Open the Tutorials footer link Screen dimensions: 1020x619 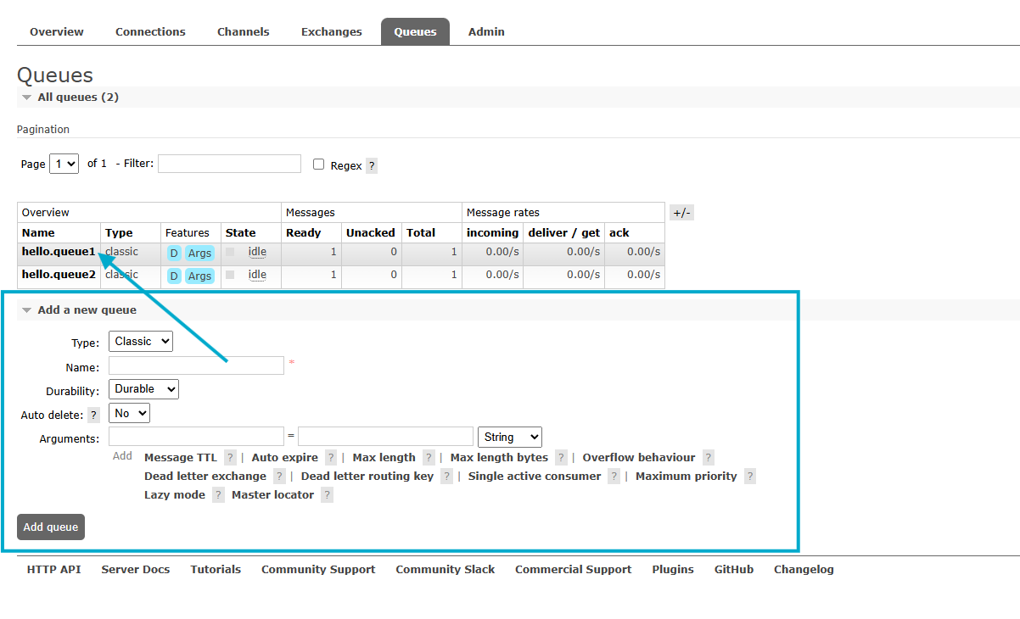coord(216,570)
